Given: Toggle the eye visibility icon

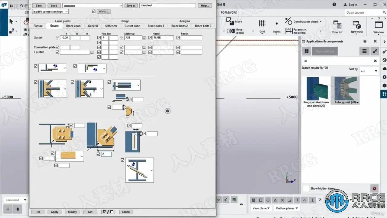Looking at the screenshot, I should pyautogui.click(x=241, y=204).
